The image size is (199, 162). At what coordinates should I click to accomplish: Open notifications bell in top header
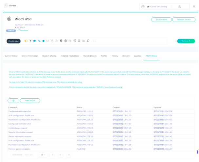click(x=194, y=7)
